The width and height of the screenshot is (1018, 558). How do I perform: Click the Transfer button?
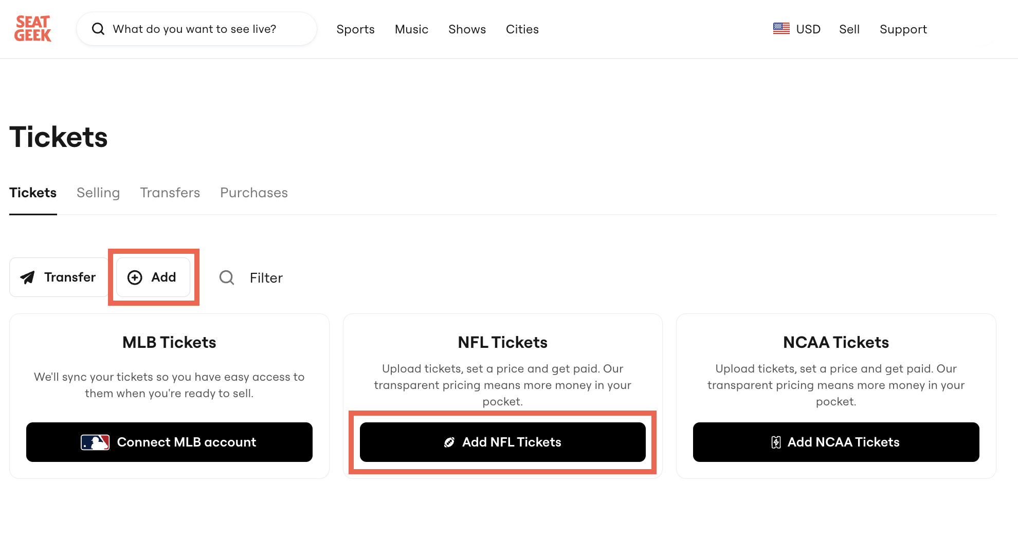59,277
